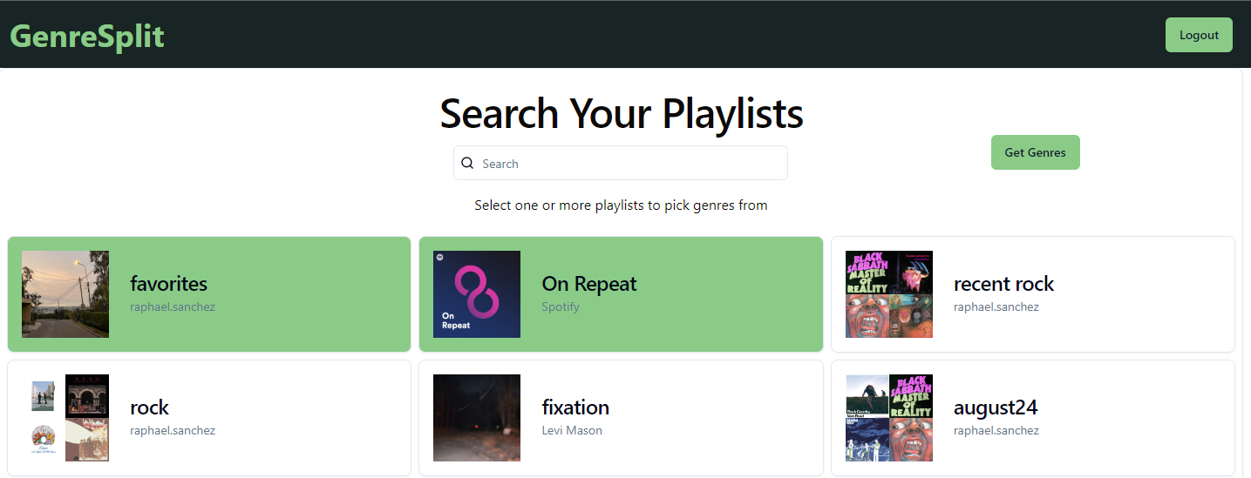Click the GenreSplit logo

(87, 36)
